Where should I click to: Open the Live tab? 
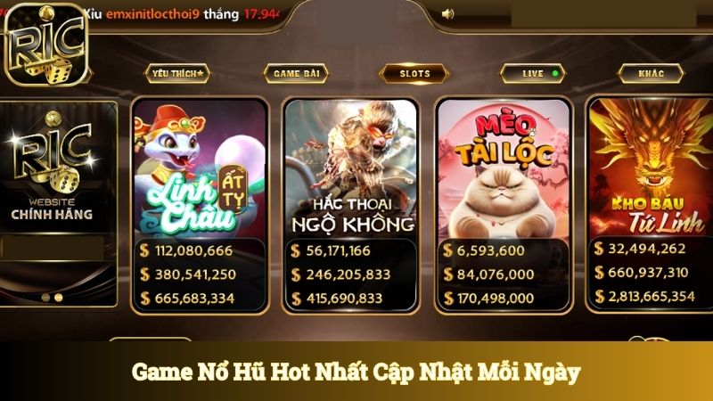coord(532,73)
